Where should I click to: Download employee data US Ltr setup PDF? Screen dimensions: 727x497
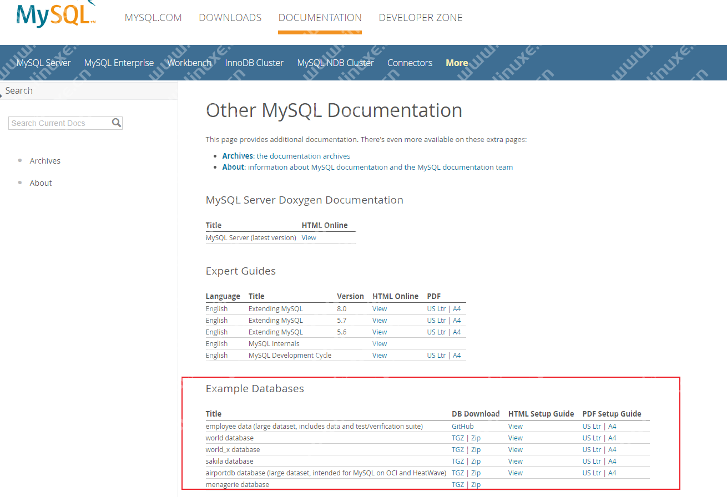pyautogui.click(x=592, y=426)
